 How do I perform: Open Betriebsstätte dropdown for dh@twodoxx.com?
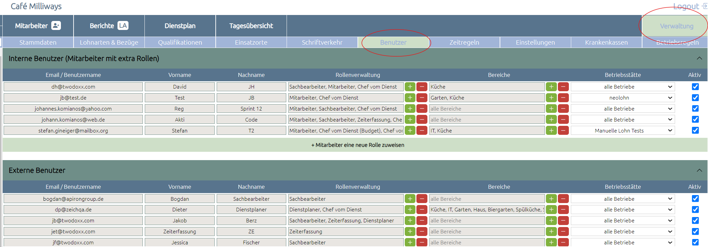pyautogui.click(x=623, y=87)
